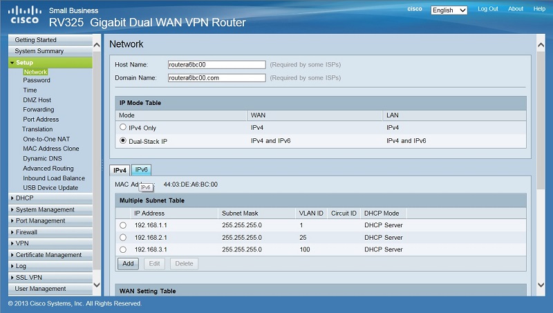Select the IPv4 Only radio button
Viewport: 553px width, 313px height.
[123, 127]
